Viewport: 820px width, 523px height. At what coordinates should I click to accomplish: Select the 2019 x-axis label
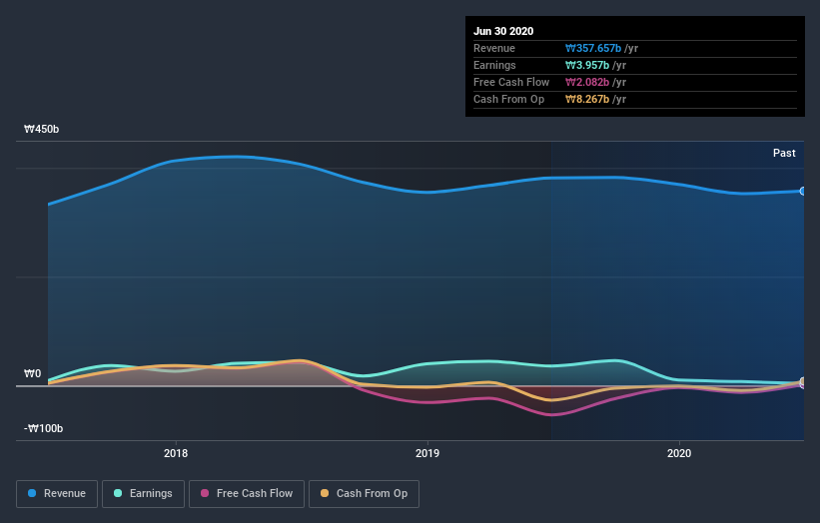point(427,453)
